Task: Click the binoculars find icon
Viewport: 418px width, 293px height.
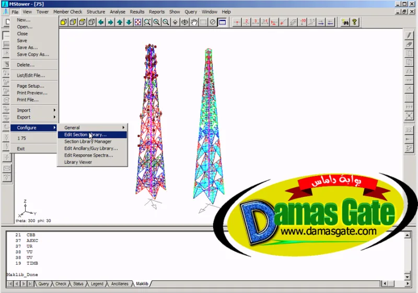Action: (345, 22)
